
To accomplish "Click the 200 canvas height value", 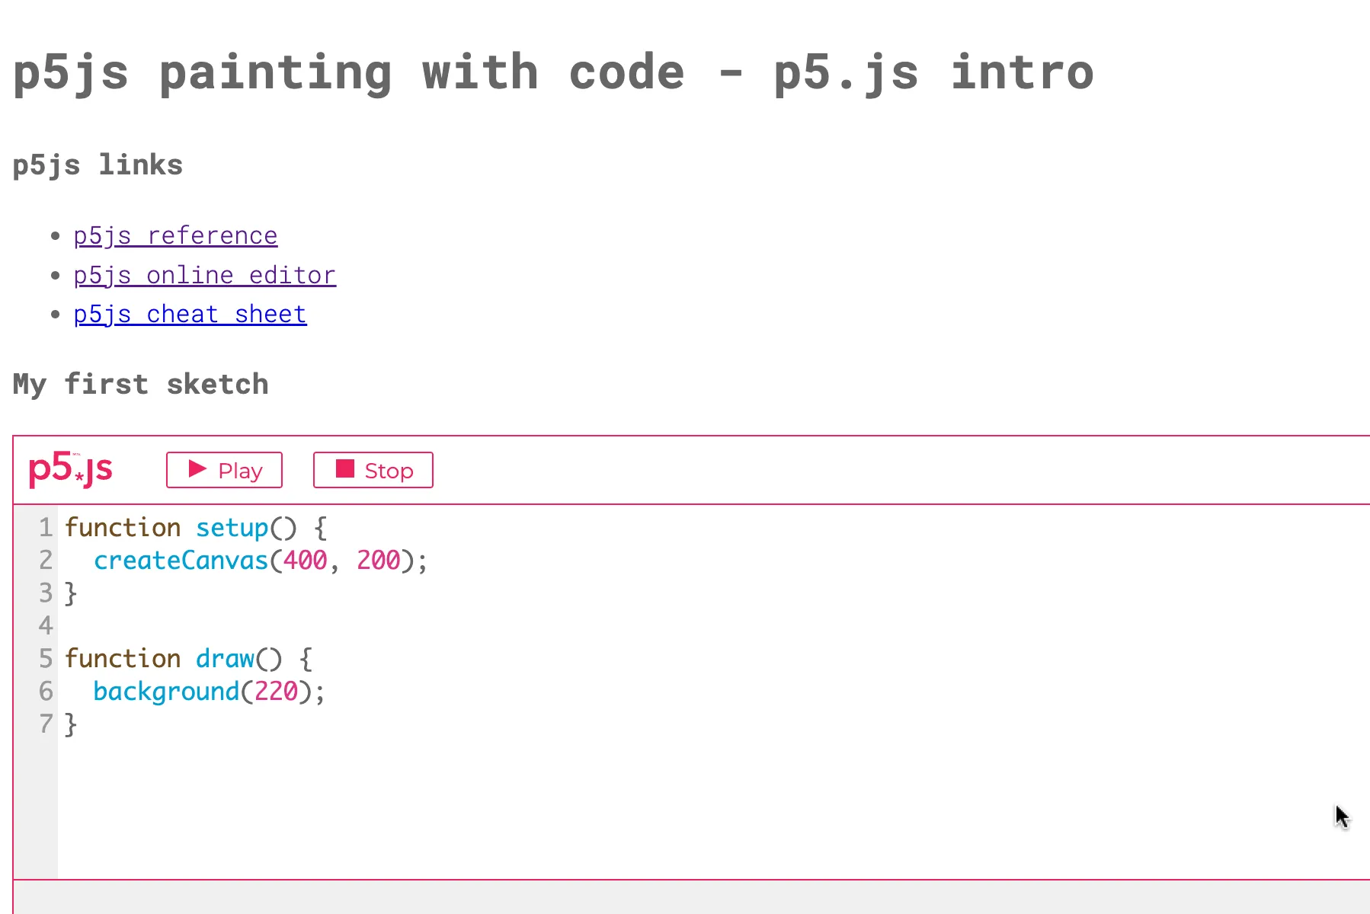I will click(x=378, y=561).
